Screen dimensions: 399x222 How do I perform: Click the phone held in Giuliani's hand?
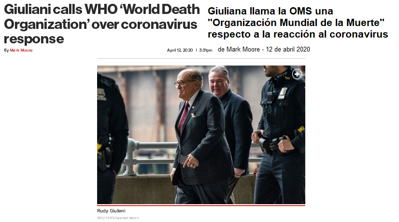click(184, 159)
